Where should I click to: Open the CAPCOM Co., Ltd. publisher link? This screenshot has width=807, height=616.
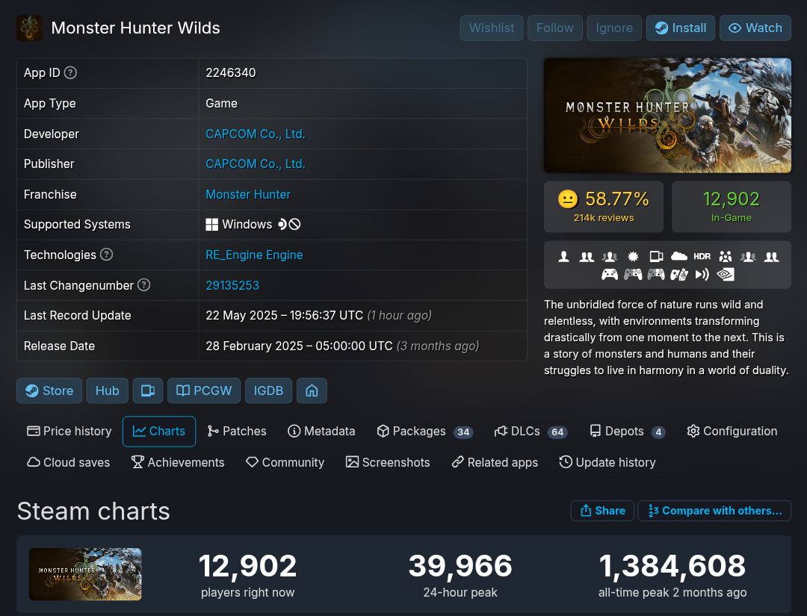point(256,164)
